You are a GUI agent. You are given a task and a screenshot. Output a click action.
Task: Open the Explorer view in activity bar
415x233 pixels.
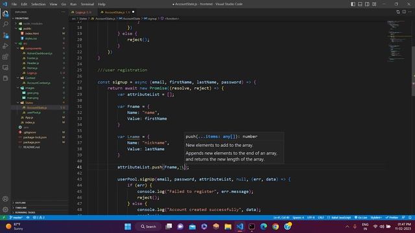click(5, 13)
